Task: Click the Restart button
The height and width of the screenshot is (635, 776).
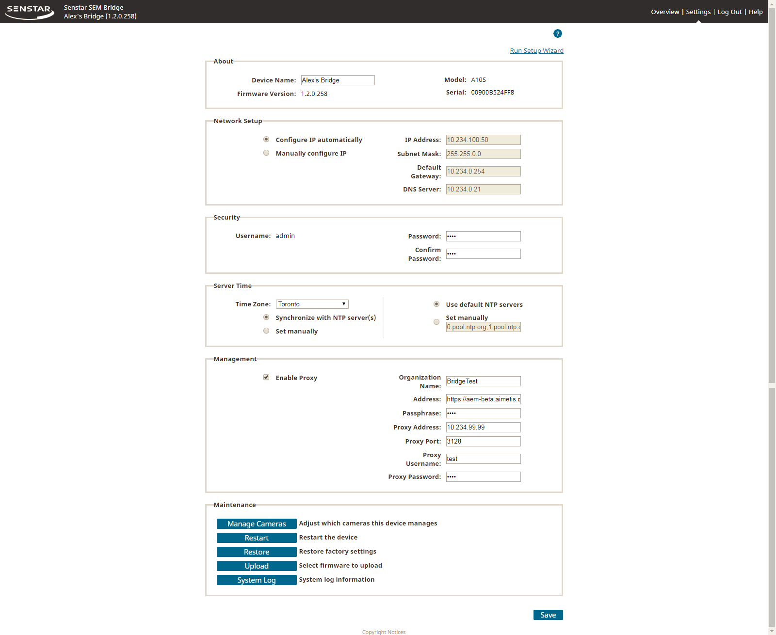Action: tap(257, 538)
